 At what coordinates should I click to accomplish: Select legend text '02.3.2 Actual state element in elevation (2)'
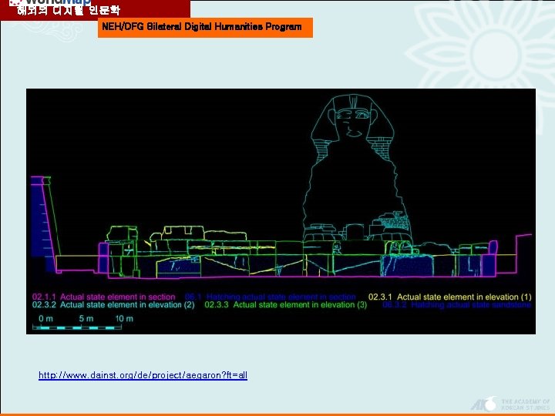(x=113, y=304)
